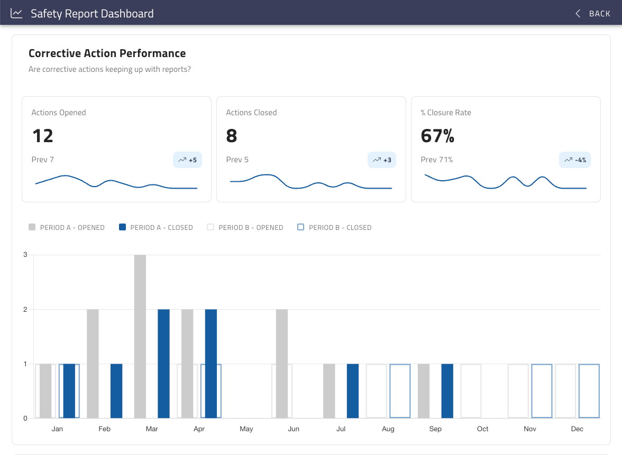Click the 'Prev 71%' text

click(437, 160)
